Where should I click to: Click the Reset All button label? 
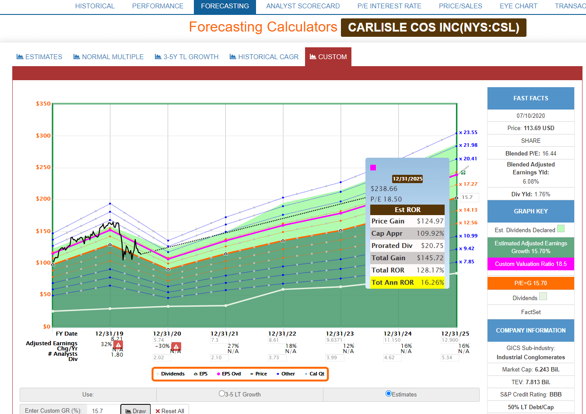coord(173,411)
